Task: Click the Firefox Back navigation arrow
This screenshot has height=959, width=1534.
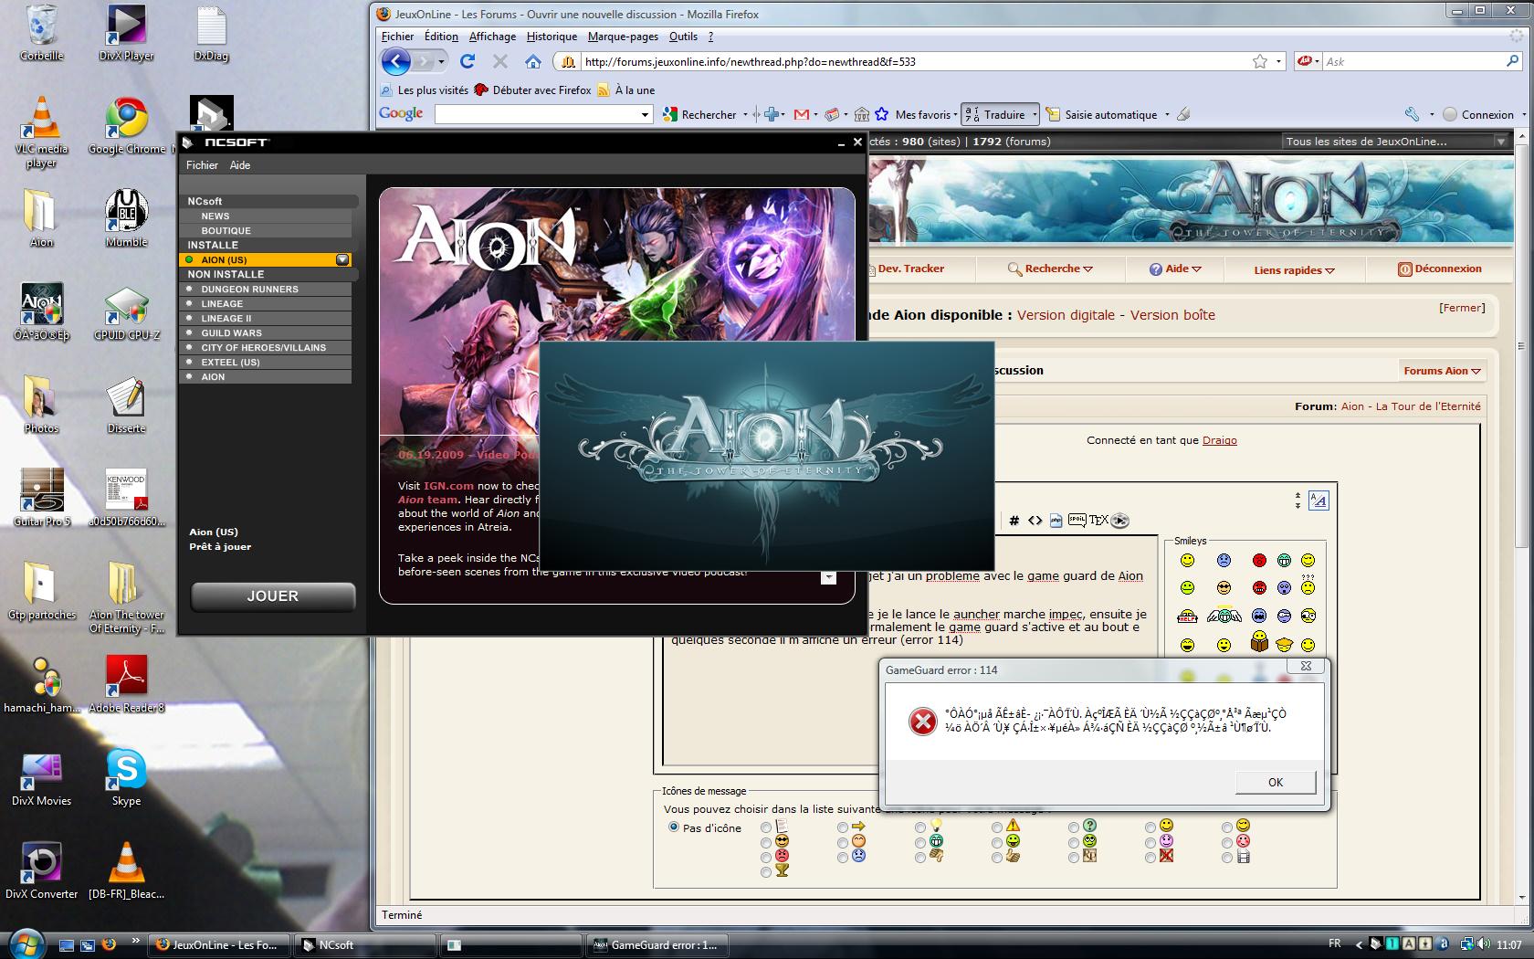Action: point(396,61)
